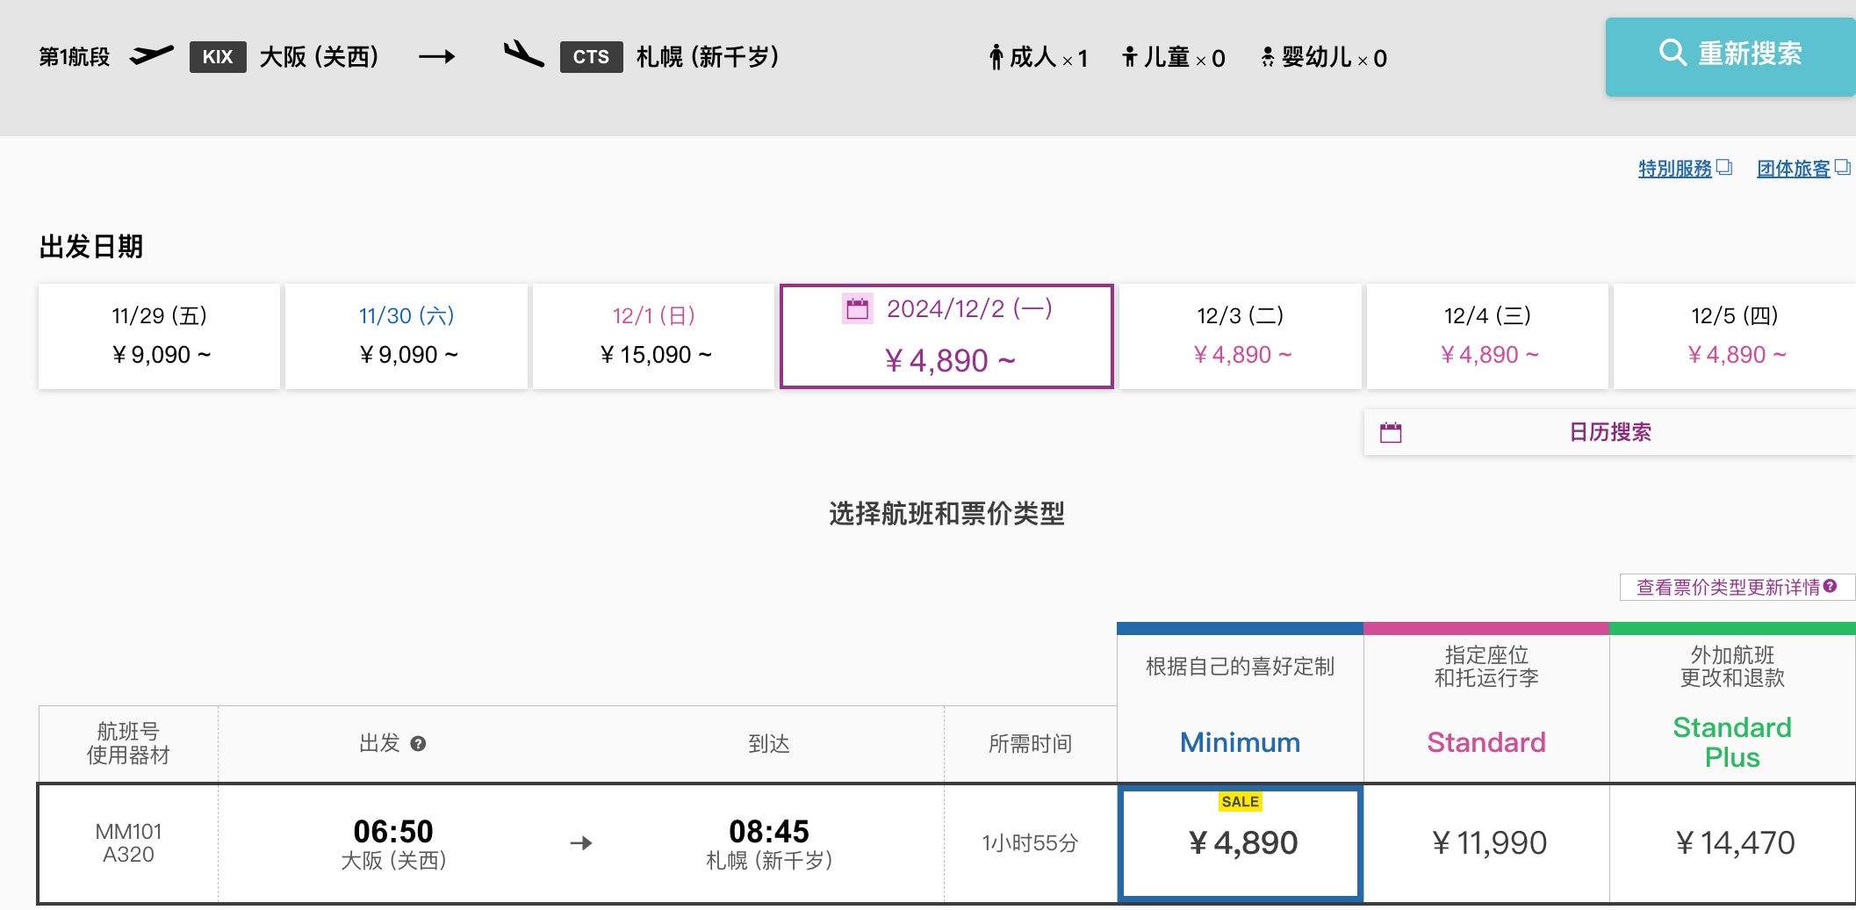1856x910 pixels.
Task: Click the landing airplane icon
Action: tap(524, 54)
